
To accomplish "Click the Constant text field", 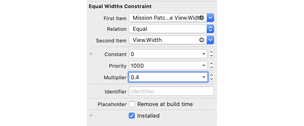I will (x=165, y=54).
